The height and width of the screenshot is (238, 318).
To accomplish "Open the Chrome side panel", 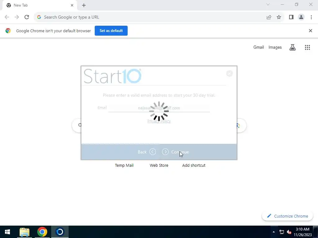I will point(291,17).
